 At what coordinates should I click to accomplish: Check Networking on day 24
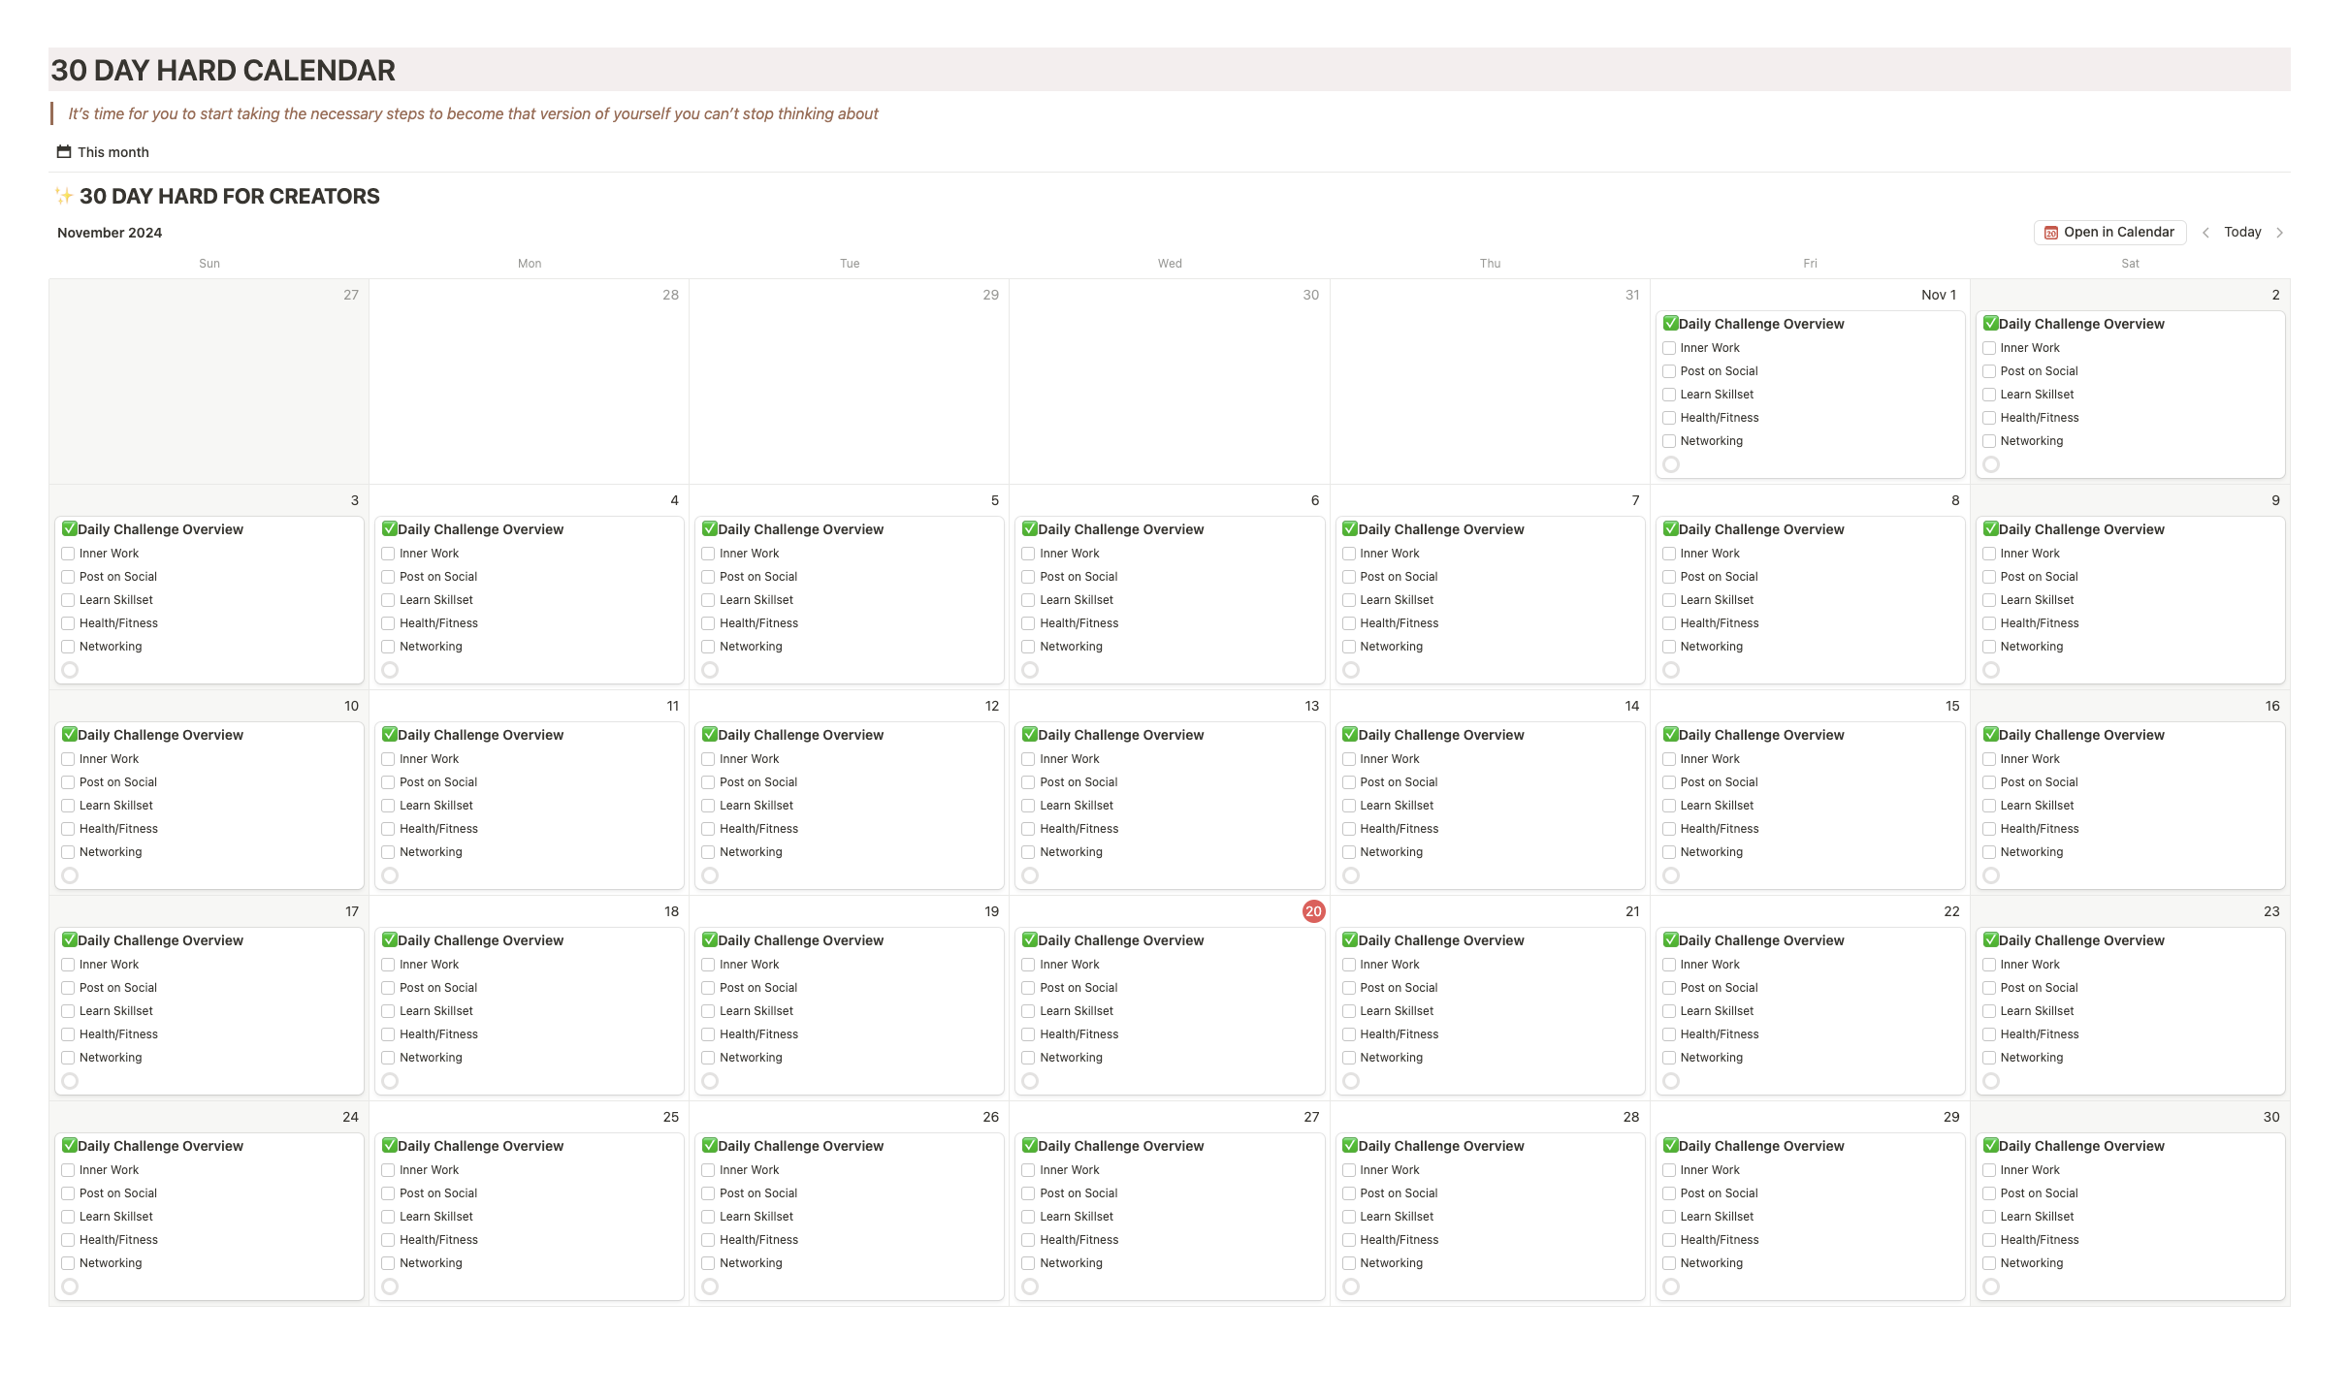pos(68,1263)
